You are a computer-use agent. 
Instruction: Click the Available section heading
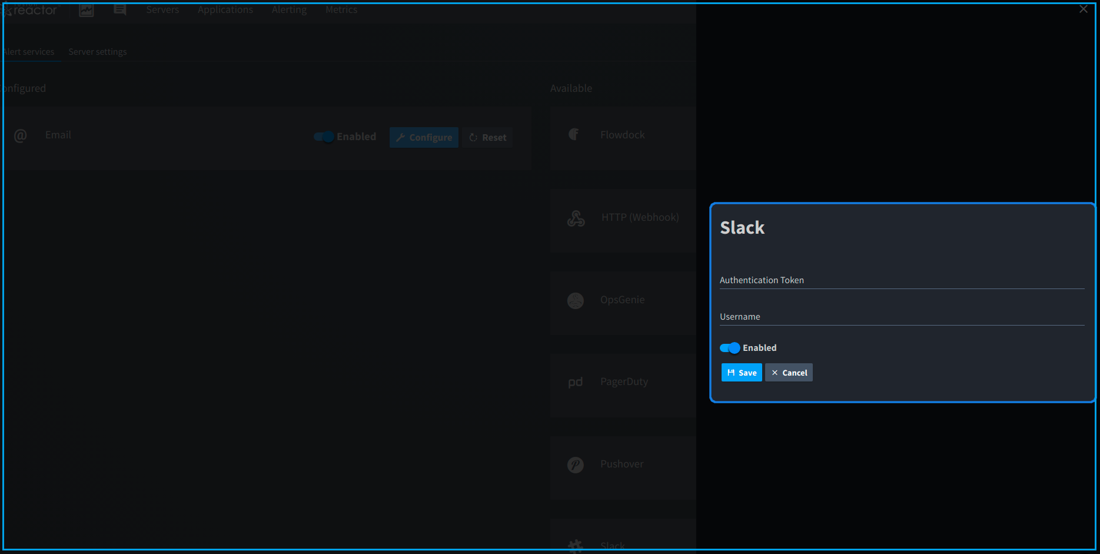pyautogui.click(x=571, y=88)
